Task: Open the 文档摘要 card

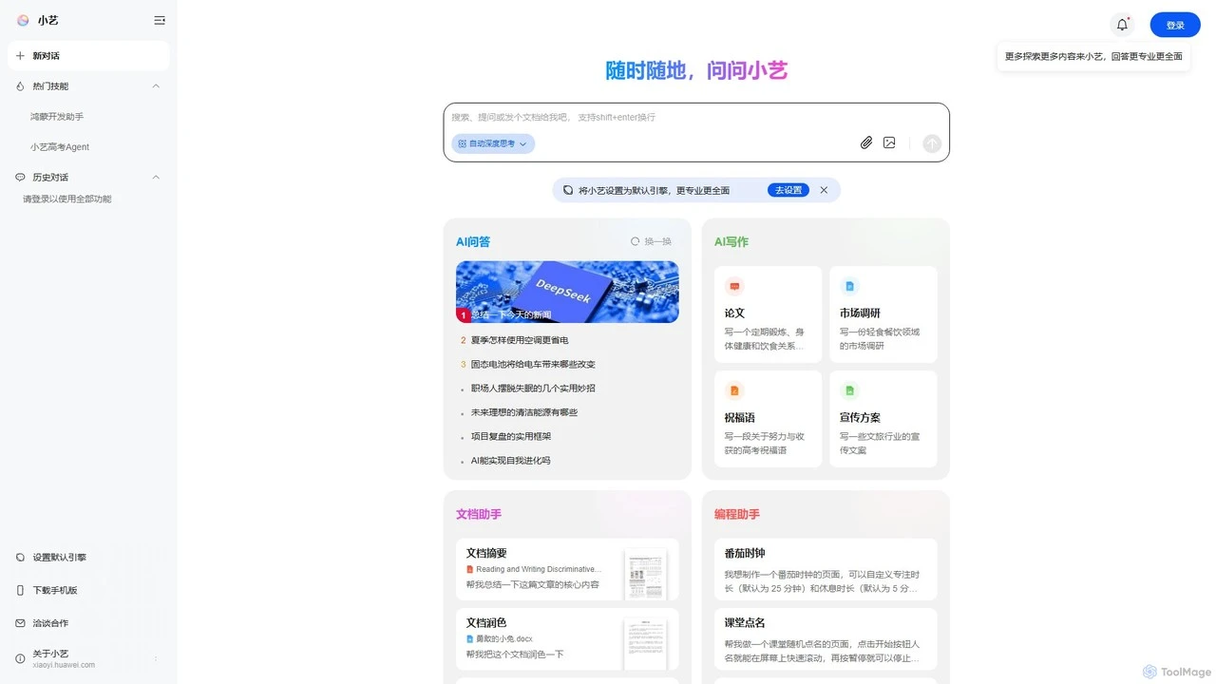Action: (x=567, y=569)
